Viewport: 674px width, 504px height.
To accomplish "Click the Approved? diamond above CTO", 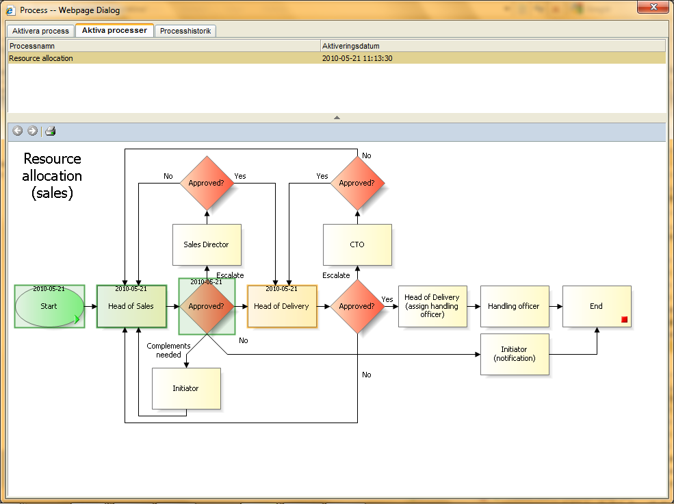I will click(x=357, y=184).
